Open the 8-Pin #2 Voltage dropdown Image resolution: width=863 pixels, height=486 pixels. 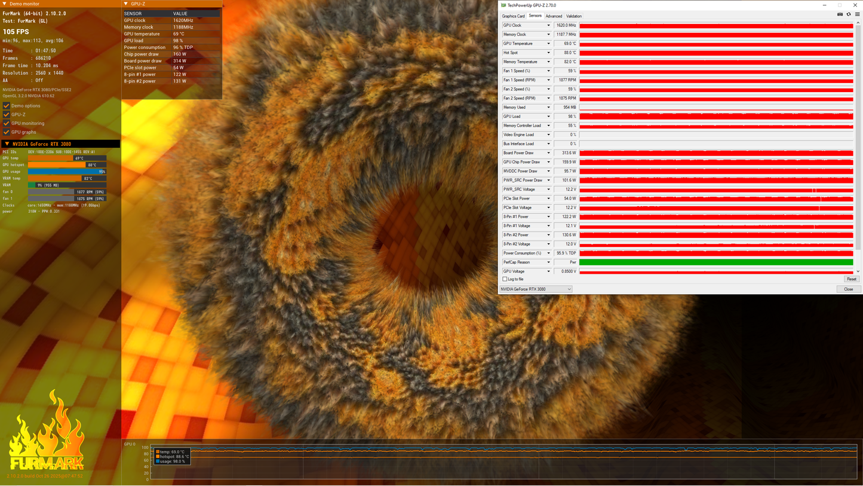click(x=548, y=244)
